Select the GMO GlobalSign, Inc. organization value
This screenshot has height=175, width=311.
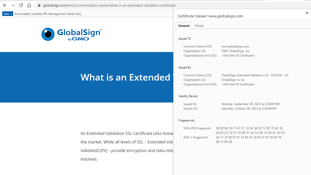pos(236,51)
